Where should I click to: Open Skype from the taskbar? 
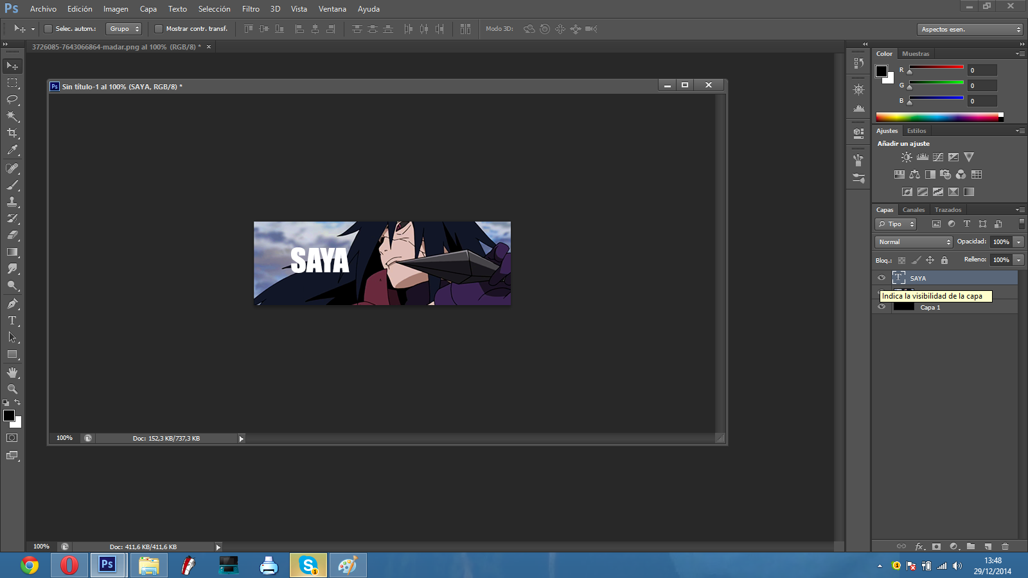[308, 565]
